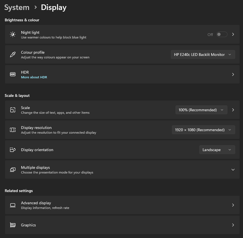The height and width of the screenshot is (238, 243).
Task: Click the Night light sun icon
Action: (13, 34)
